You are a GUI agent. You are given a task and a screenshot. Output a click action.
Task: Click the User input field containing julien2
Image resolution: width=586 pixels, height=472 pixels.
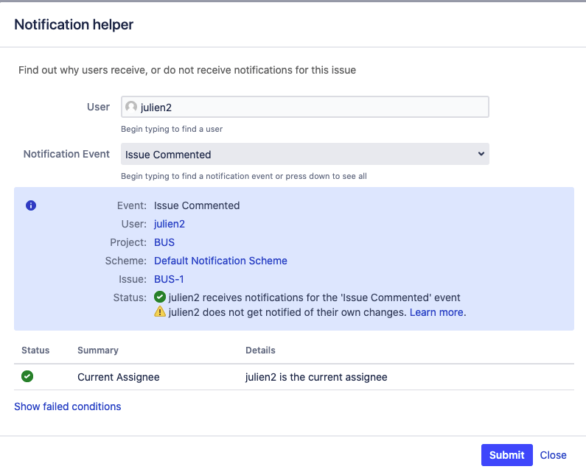(305, 107)
